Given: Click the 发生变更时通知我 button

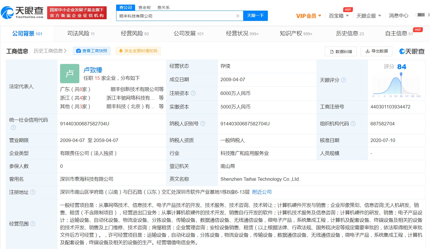Looking at the screenshot, I should [138, 51].
